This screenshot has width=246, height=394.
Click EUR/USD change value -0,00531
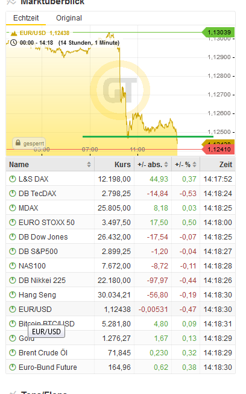pos(153,310)
